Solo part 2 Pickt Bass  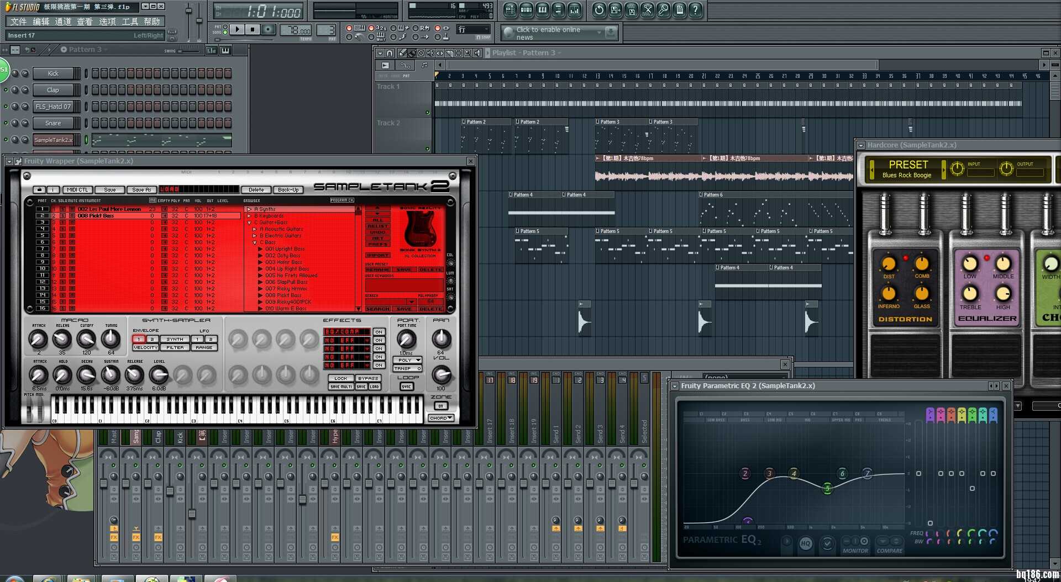coord(62,216)
